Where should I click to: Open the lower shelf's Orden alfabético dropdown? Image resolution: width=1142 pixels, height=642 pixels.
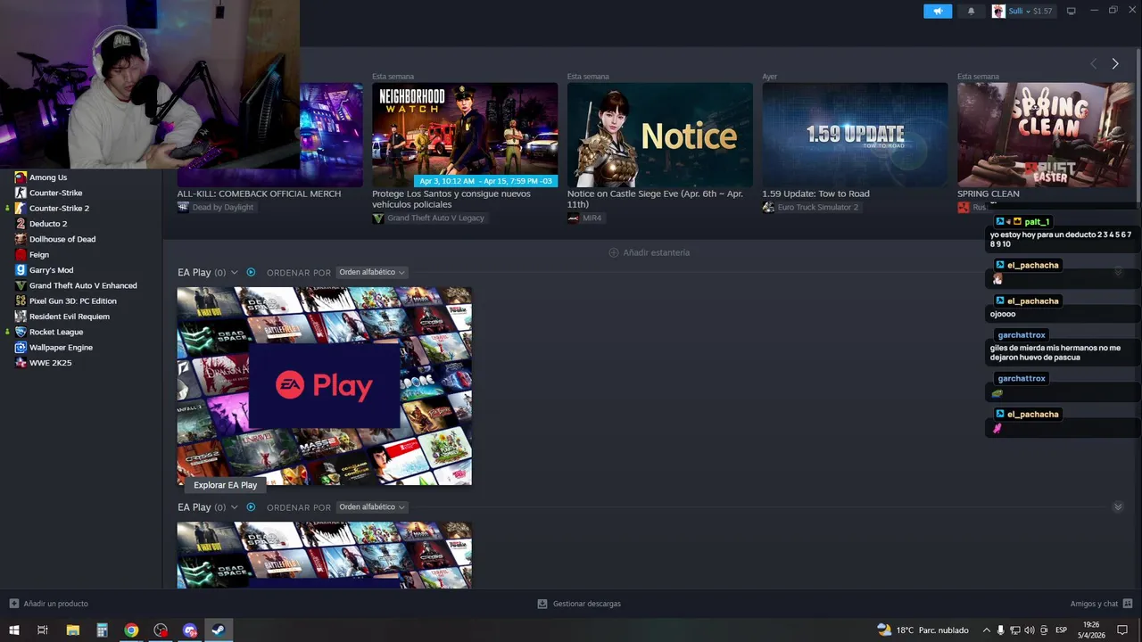click(372, 507)
